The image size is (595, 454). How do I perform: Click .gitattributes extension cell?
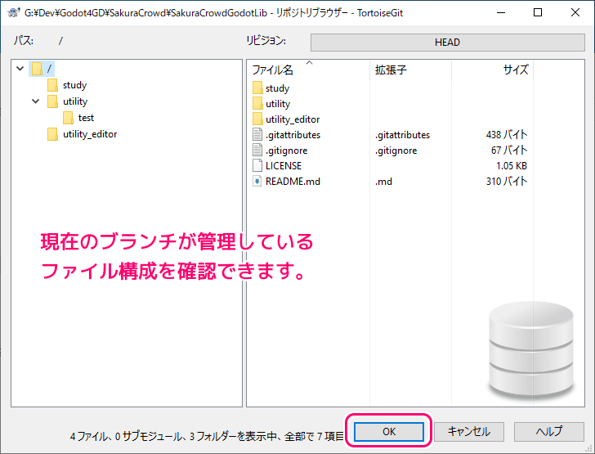tap(403, 135)
